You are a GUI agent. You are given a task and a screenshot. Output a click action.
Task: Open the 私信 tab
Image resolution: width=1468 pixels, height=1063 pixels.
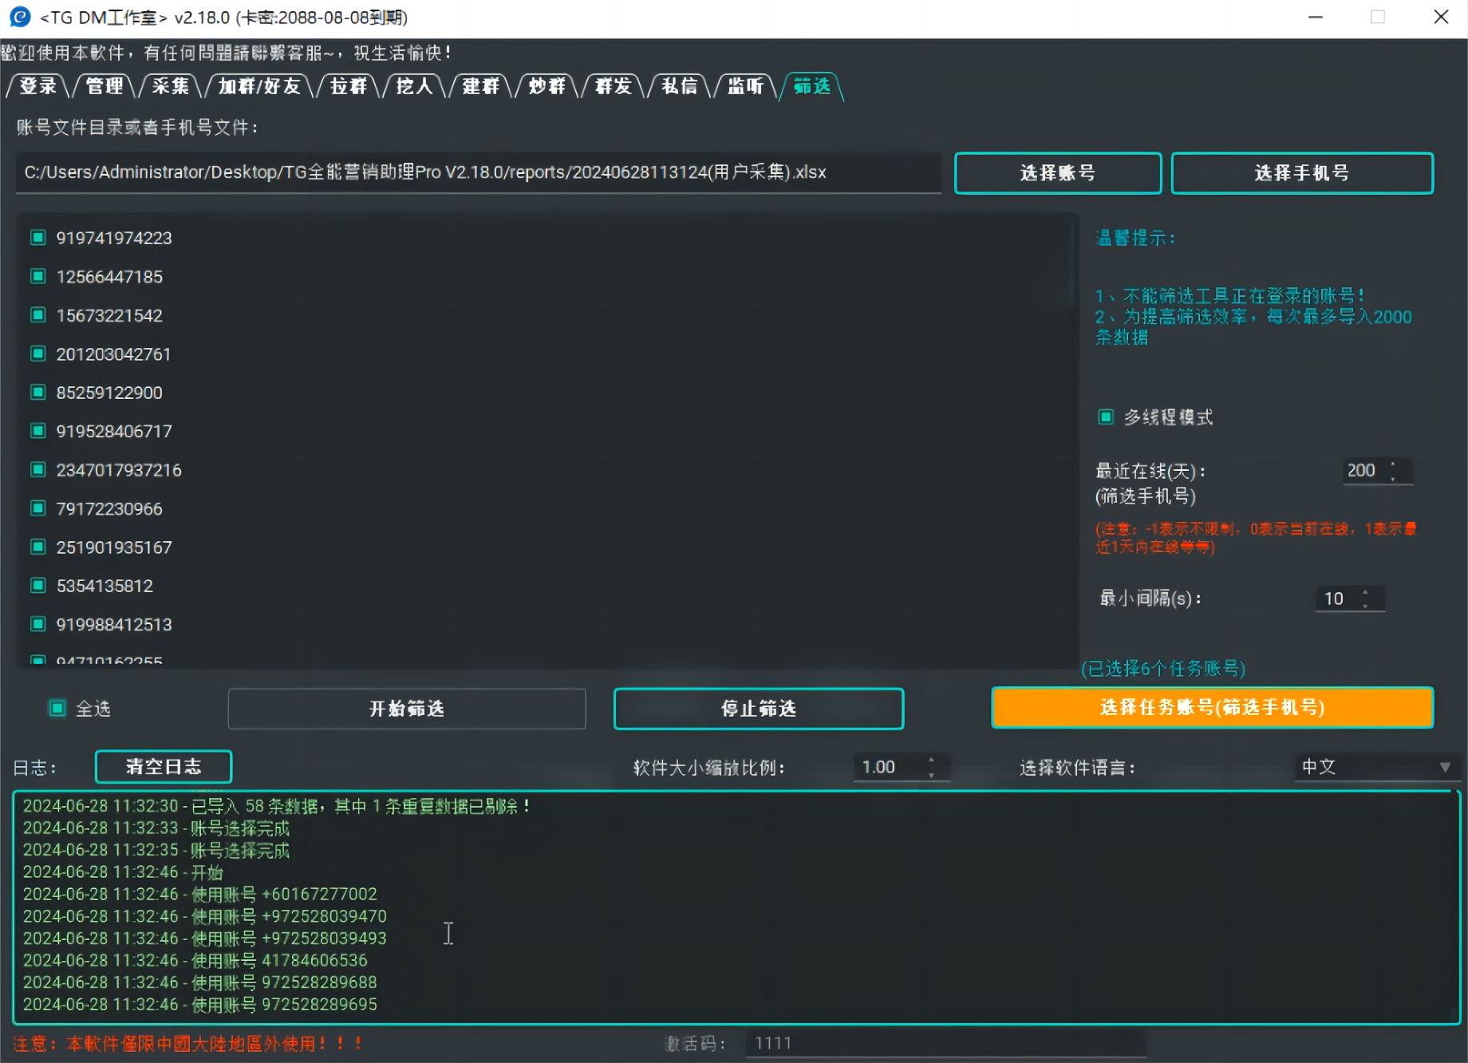pos(680,86)
